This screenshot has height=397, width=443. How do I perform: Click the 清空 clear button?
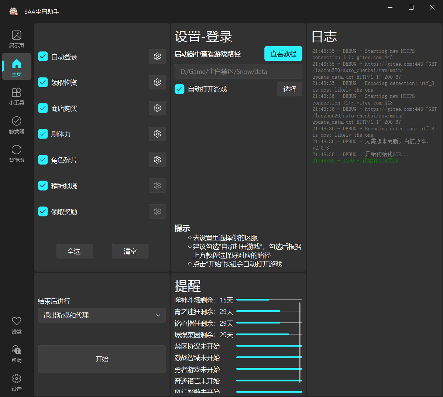tap(130, 251)
